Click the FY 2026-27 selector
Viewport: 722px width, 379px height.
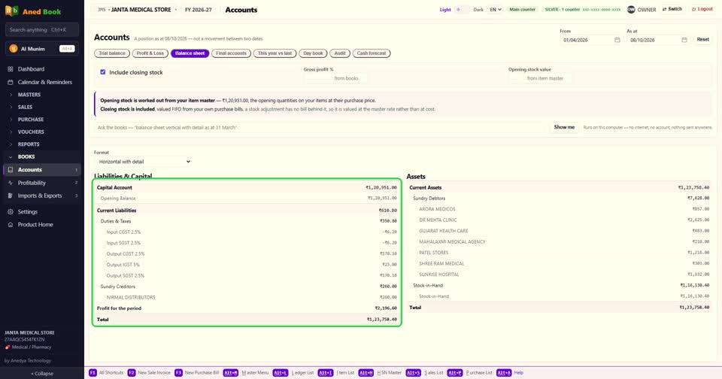click(x=199, y=10)
